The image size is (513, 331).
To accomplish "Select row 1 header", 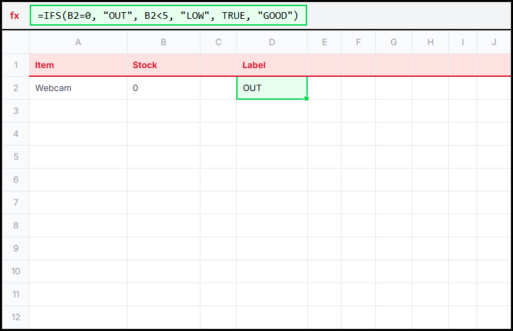I will [x=16, y=65].
